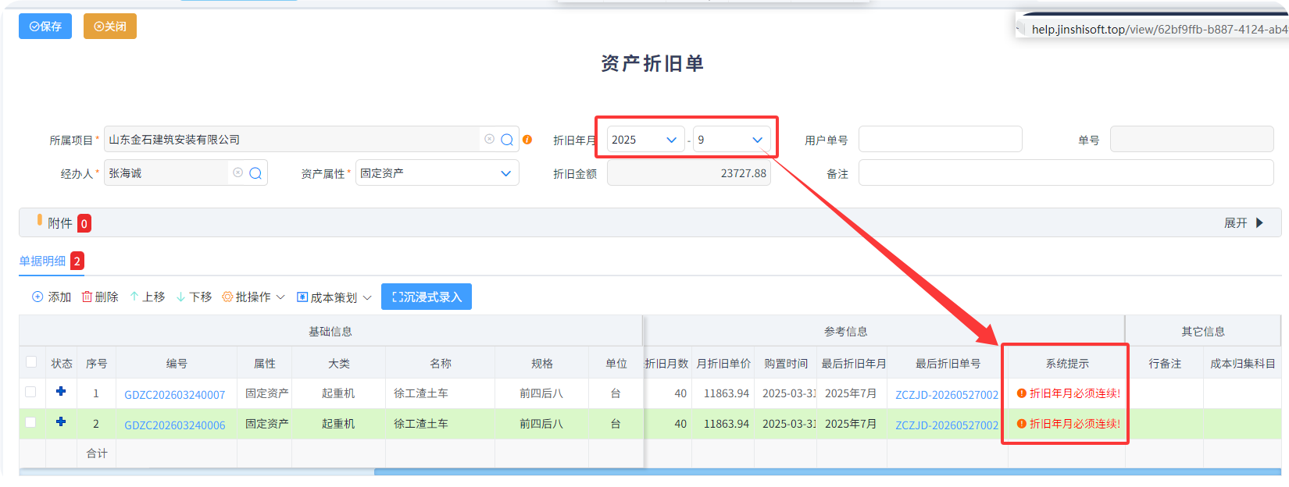
Task: Click 前四后八 spec cell in row 2
Action: point(541,424)
